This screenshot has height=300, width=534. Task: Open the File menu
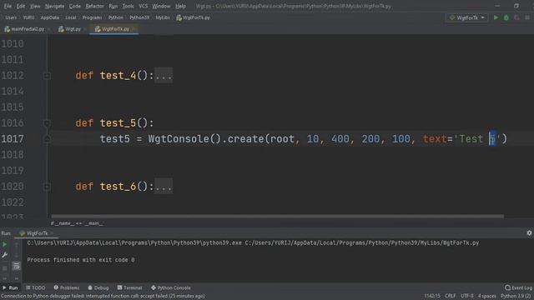coord(8,6)
